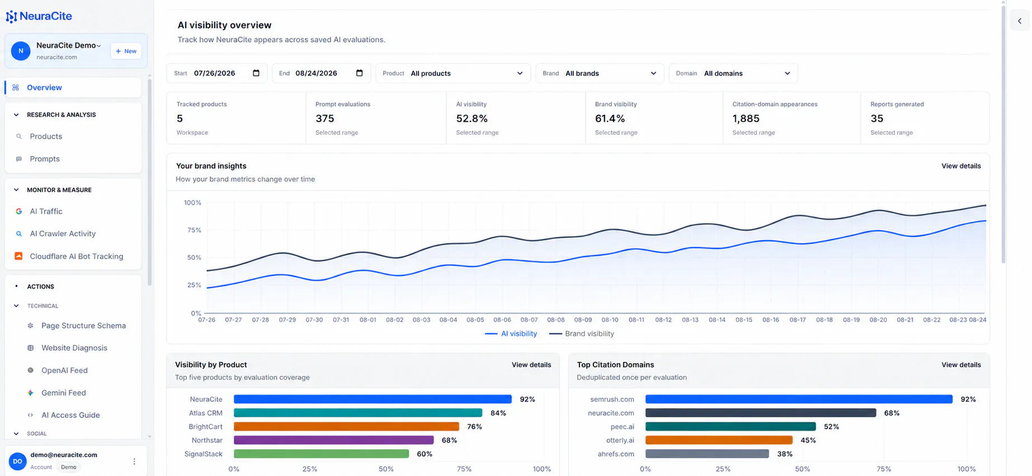
Task: Click the New workspace button
Action: (x=126, y=51)
